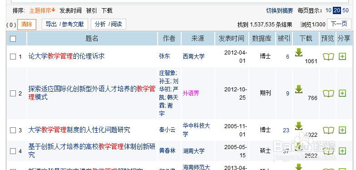Open source 湖南大学
This screenshot has height=170, width=356.
(193, 151)
